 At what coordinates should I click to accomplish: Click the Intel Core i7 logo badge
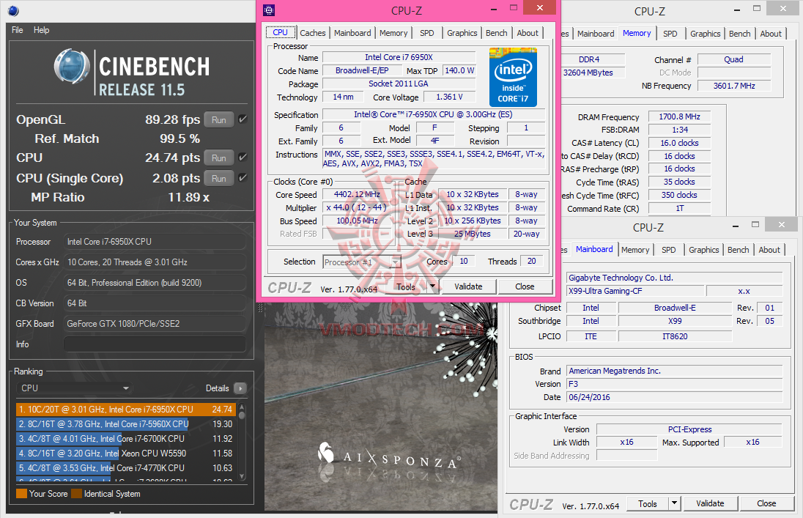pos(513,77)
